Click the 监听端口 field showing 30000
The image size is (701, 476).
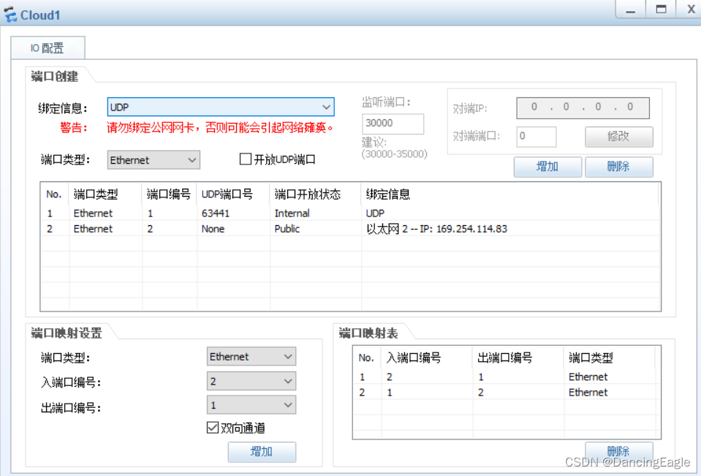coord(393,124)
